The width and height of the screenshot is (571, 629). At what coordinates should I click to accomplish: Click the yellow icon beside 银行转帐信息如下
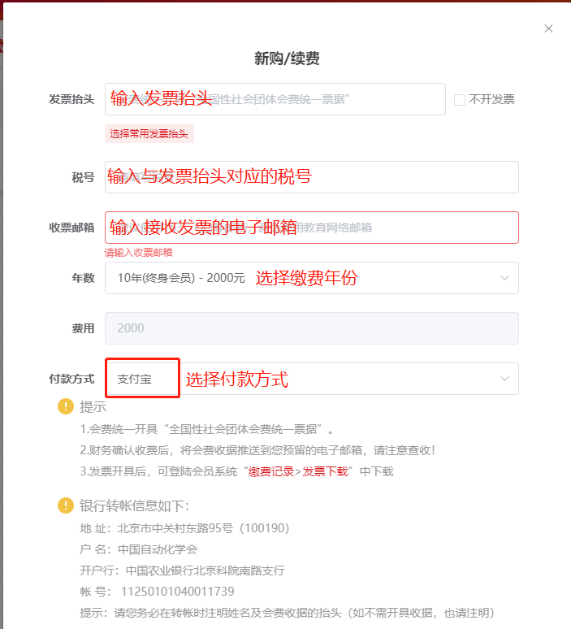(x=65, y=505)
